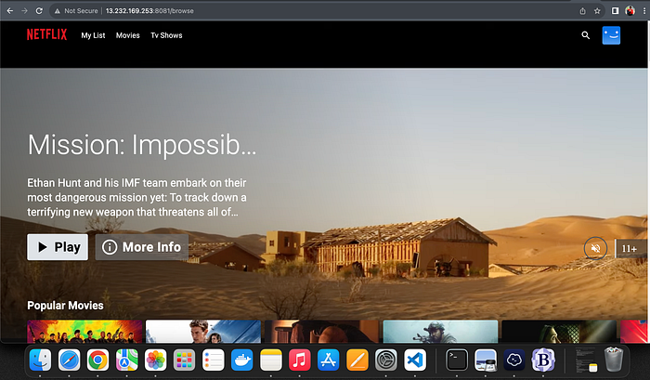
Task: Open Music from the dock
Action: (x=299, y=360)
